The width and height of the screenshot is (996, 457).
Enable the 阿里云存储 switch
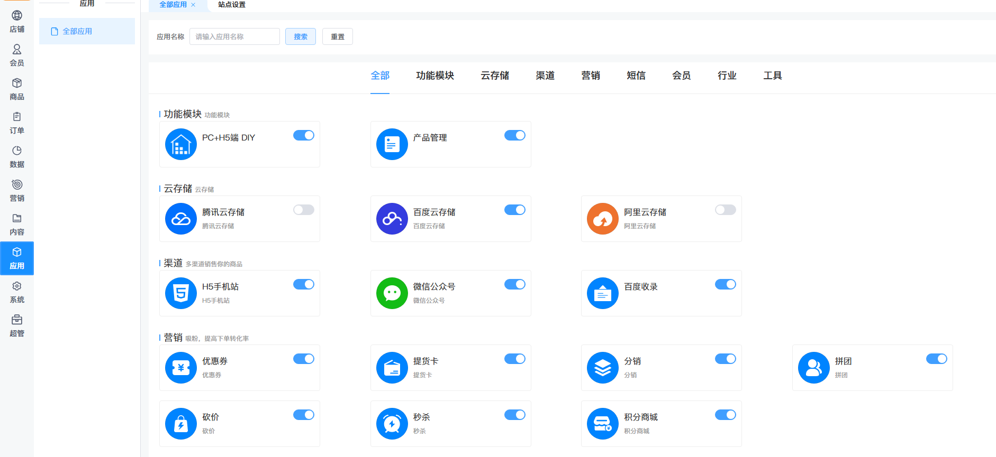click(x=726, y=210)
